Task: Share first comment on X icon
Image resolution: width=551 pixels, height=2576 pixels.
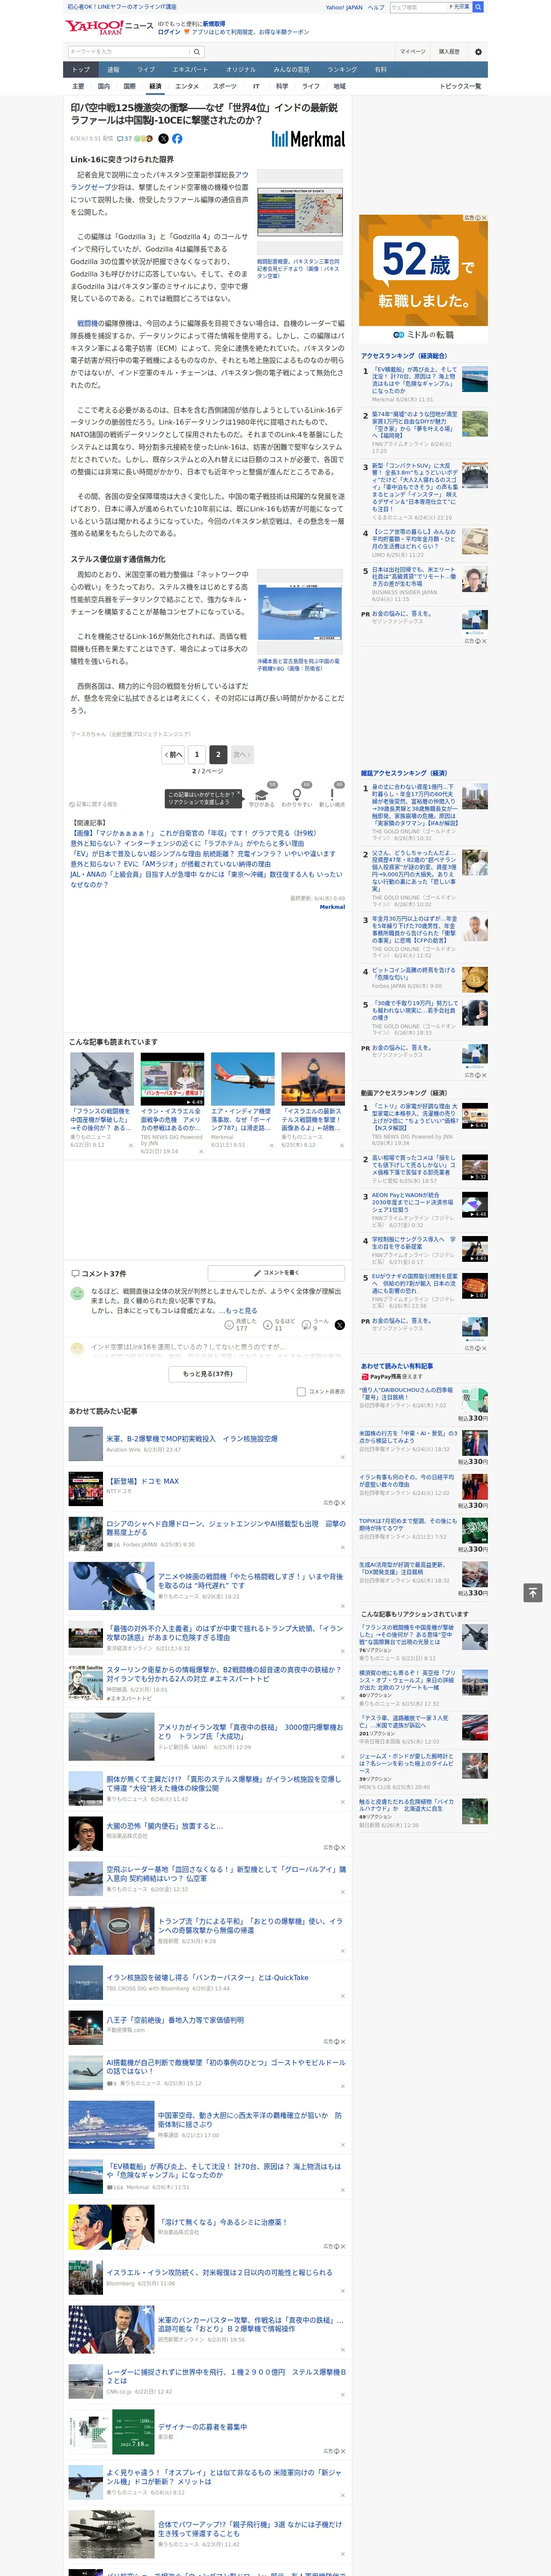Action: 339,1325
